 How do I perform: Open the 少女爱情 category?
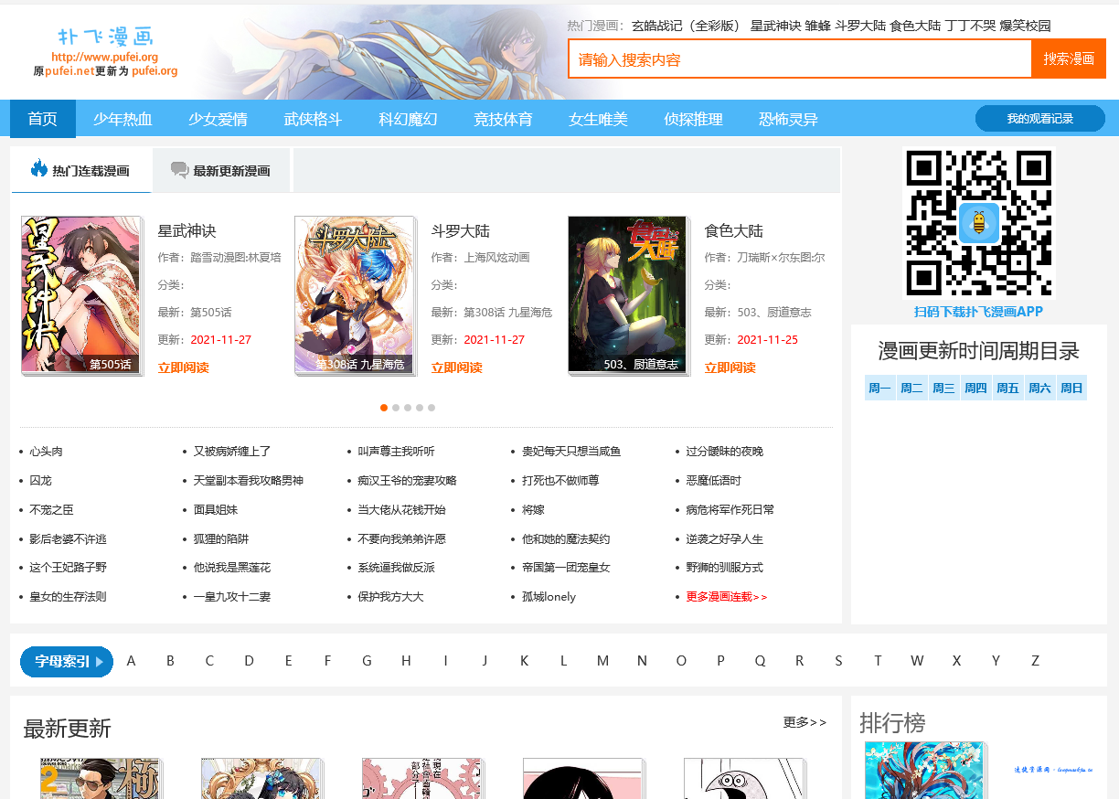click(218, 119)
